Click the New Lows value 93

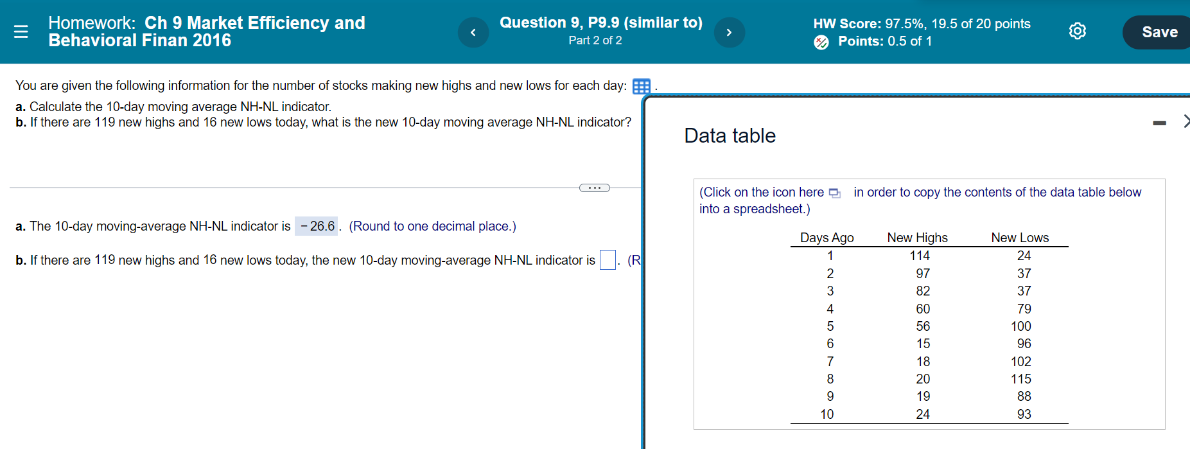1024,414
